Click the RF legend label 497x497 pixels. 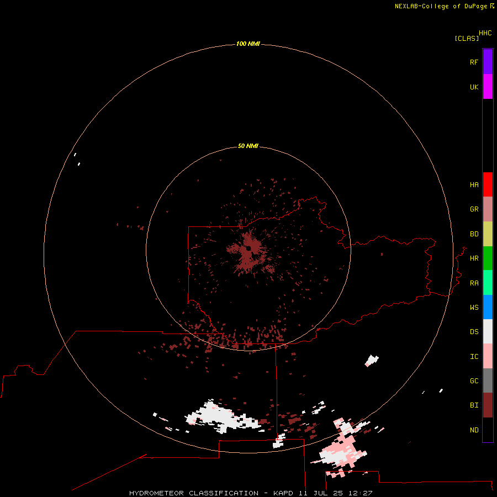point(474,62)
